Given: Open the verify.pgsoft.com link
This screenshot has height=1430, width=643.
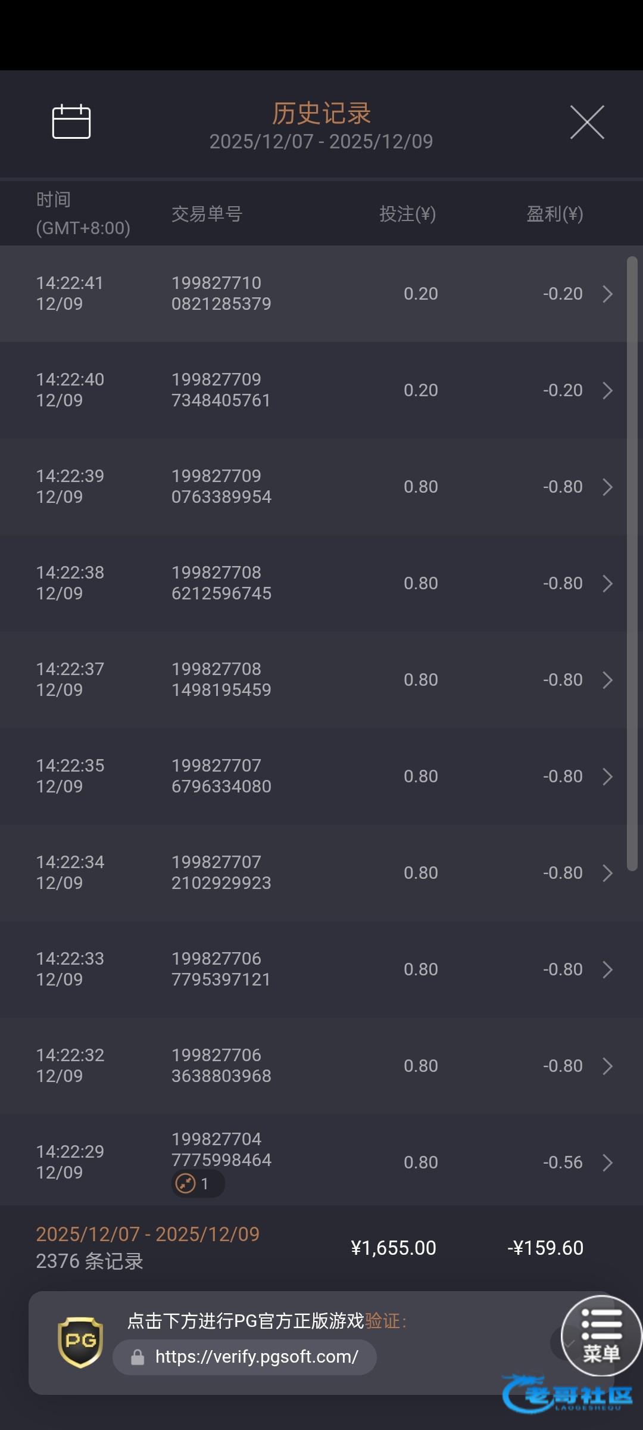Looking at the screenshot, I should tap(257, 1357).
